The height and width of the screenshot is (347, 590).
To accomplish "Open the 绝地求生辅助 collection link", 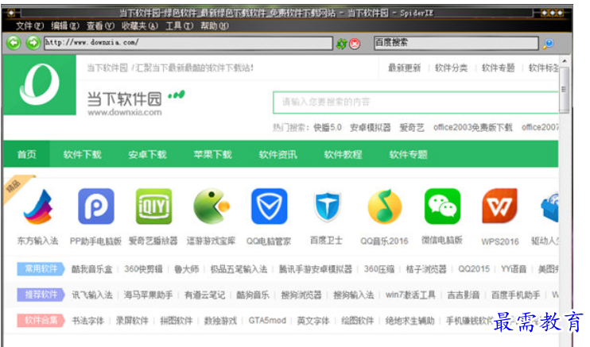I will click(410, 321).
